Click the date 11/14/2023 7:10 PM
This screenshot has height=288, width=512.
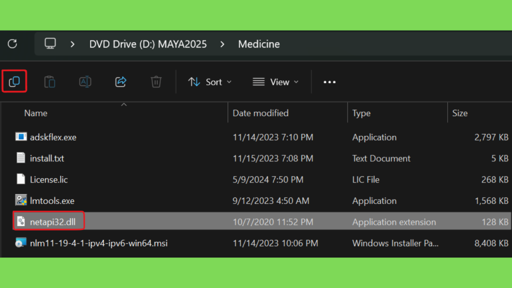(273, 137)
